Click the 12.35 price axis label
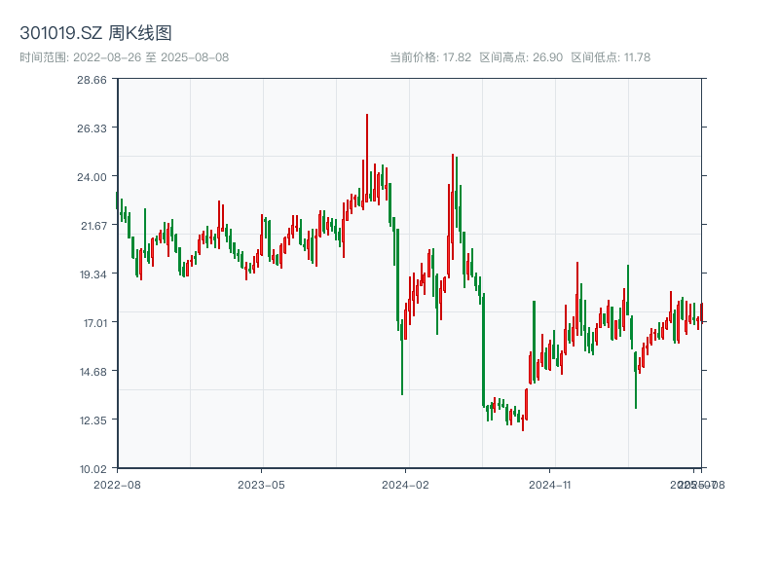This screenshot has width=779, height=584. coord(92,420)
